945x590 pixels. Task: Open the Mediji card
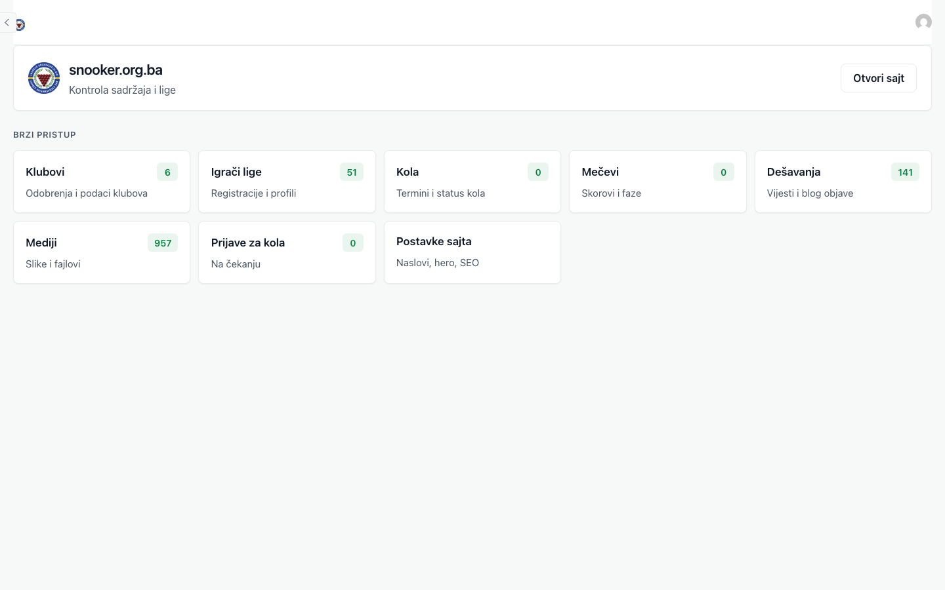(102, 252)
